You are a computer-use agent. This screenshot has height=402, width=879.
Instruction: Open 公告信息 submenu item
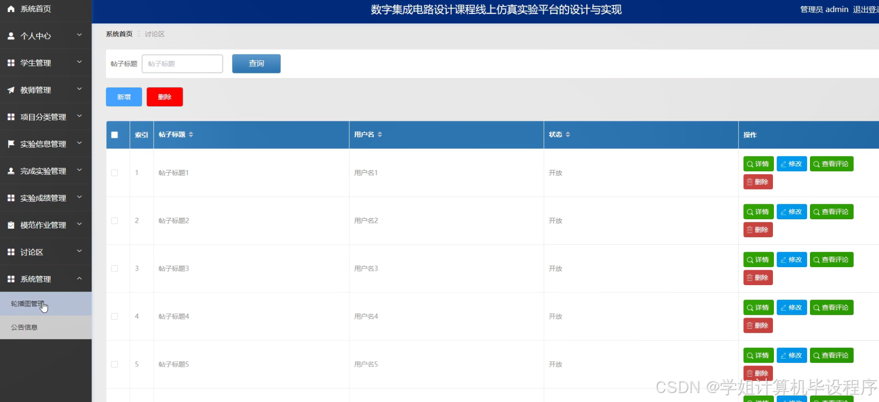point(46,327)
